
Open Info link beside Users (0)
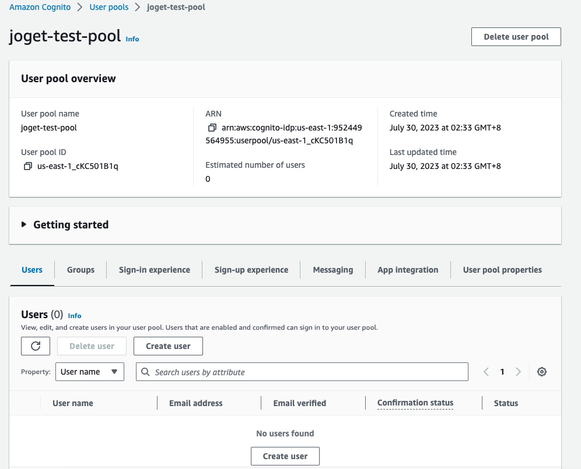[x=75, y=316]
